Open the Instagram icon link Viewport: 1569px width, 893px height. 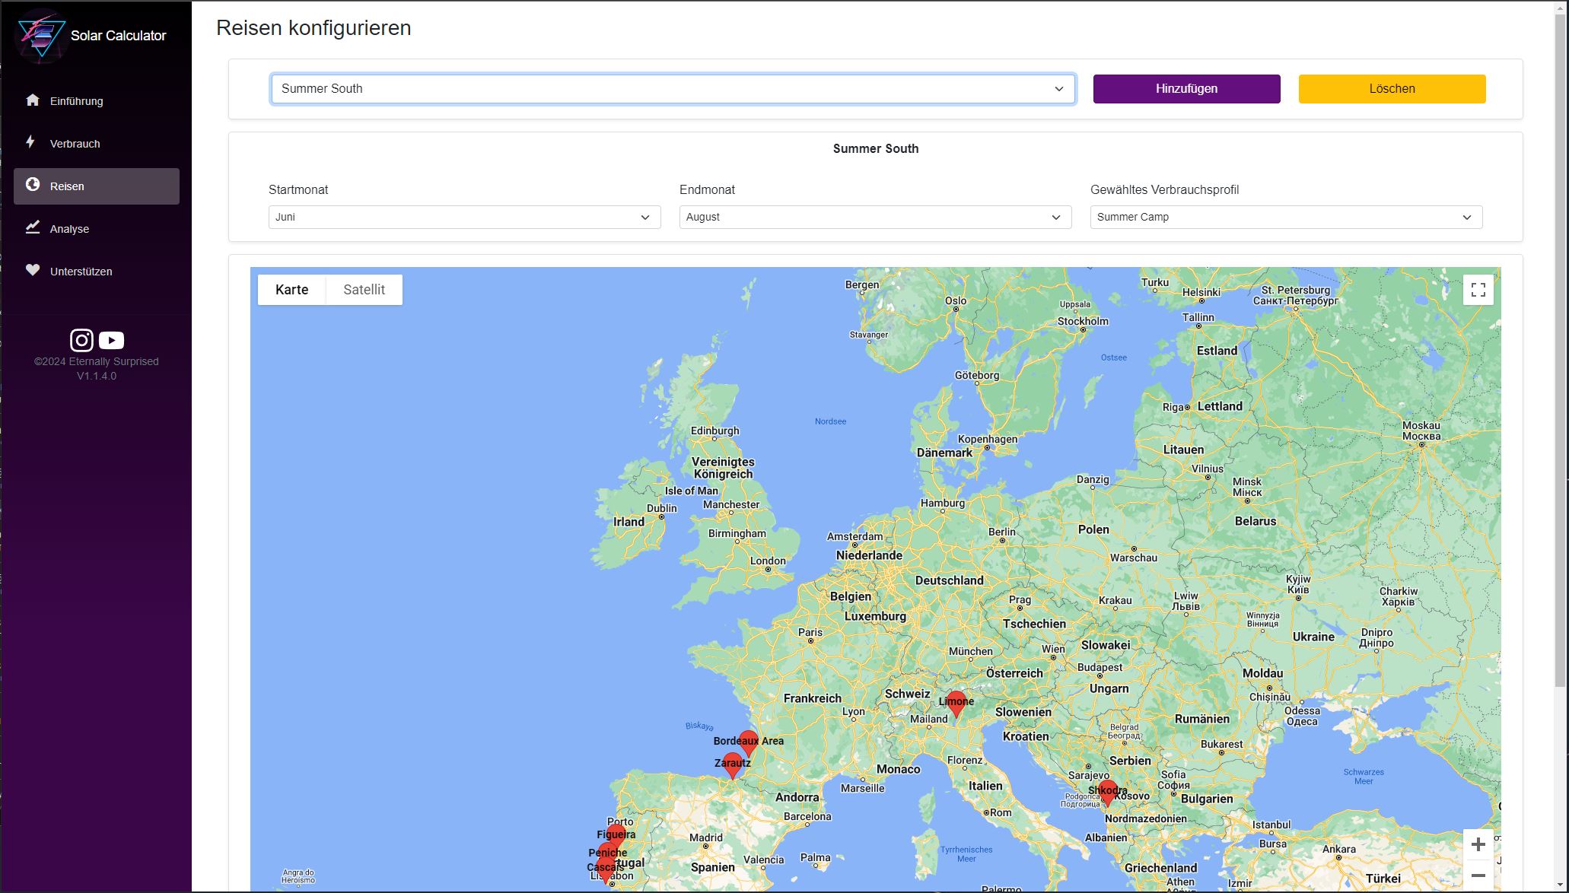click(81, 340)
